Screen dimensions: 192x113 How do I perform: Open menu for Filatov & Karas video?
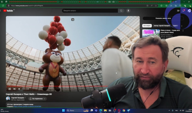tap(183, 31)
